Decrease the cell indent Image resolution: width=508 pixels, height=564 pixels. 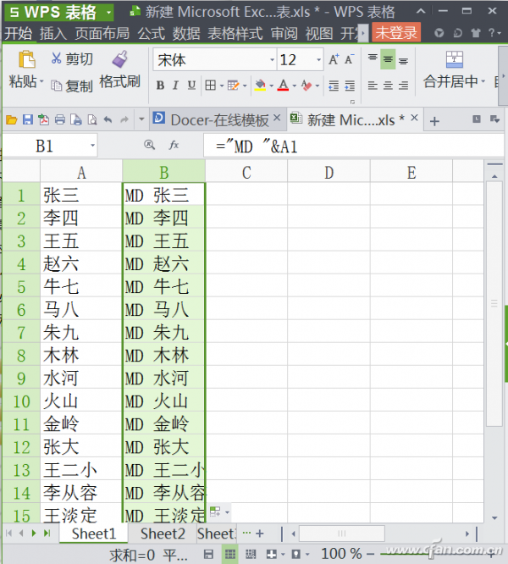pos(334,86)
